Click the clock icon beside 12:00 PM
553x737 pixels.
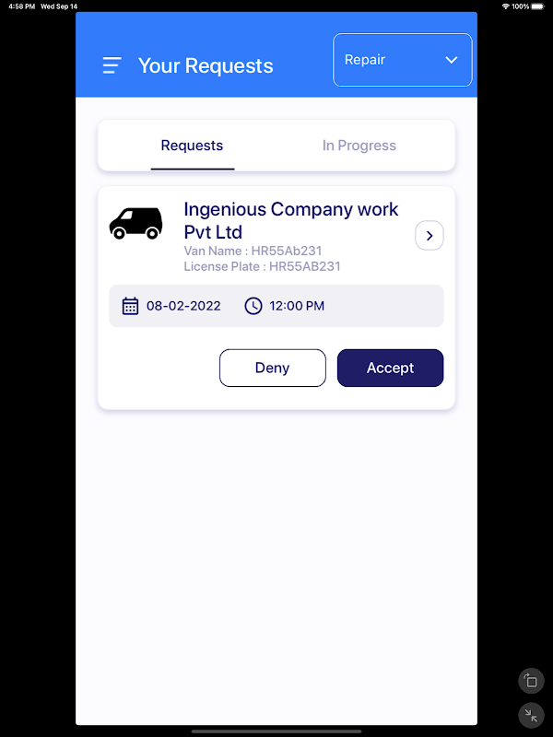[253, 306]
